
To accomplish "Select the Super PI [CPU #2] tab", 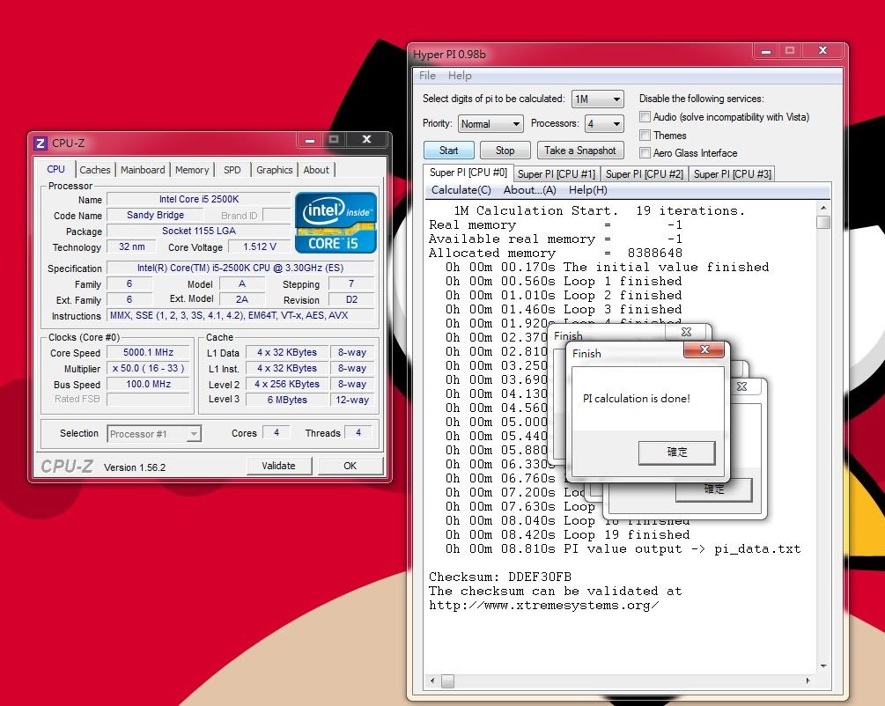I will [x=645, y=173].
